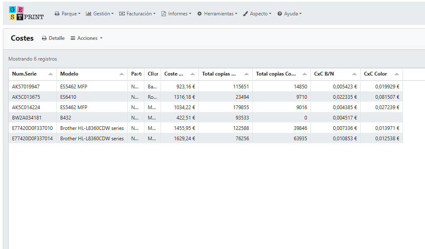425x249 pixels.
Task: Click the PDF file icon beside Informes
Action: click(x=164, y=14)
